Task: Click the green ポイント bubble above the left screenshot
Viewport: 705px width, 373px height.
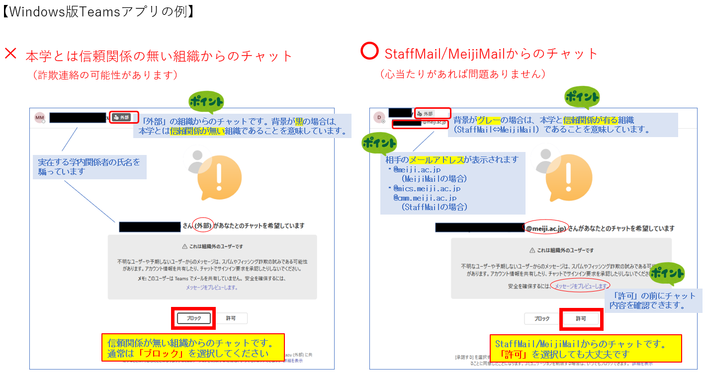Action: (x=206, y=102)
